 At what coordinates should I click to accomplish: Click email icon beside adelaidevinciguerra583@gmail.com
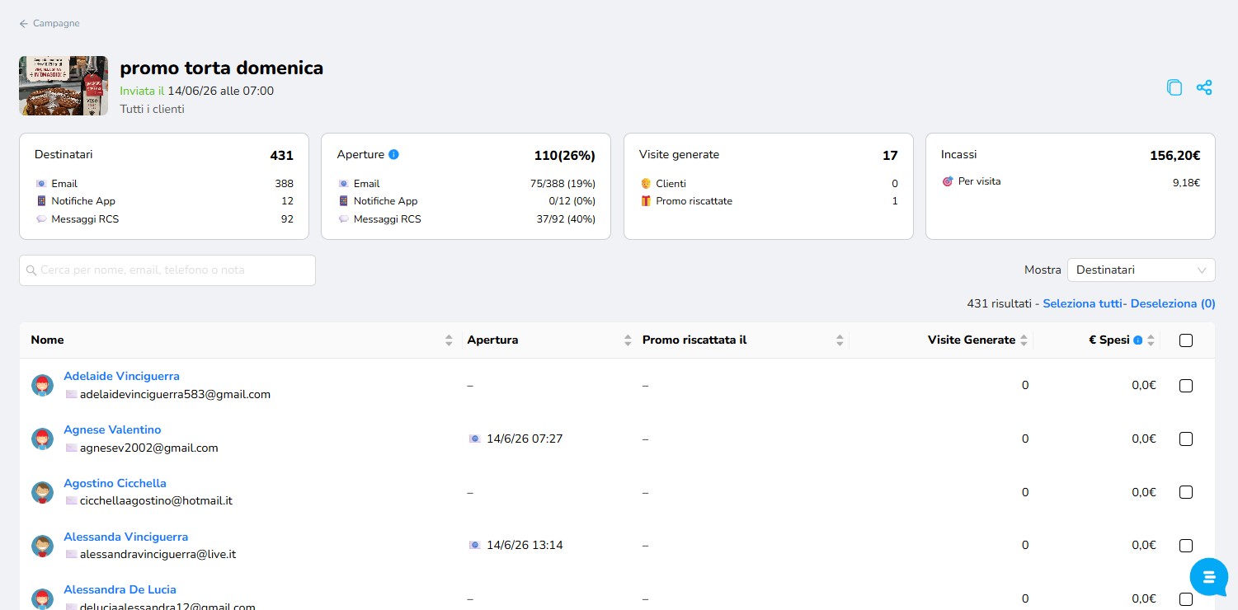(71, 395)
